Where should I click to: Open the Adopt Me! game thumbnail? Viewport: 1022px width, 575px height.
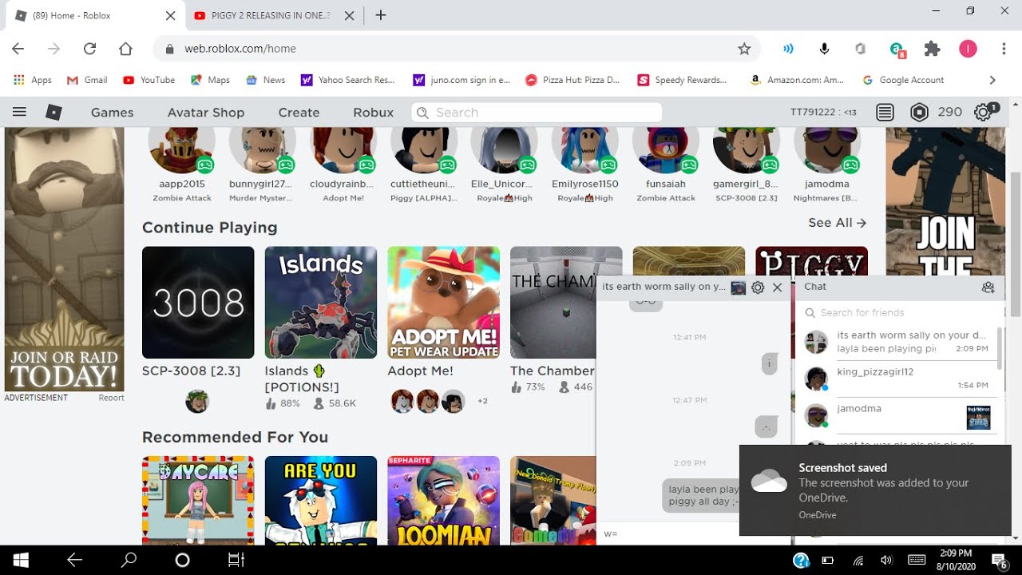(x=444, y=302)
